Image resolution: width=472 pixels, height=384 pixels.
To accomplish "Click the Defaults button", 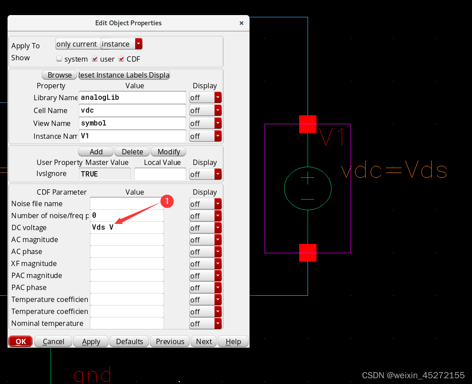I will click(129, 341).
